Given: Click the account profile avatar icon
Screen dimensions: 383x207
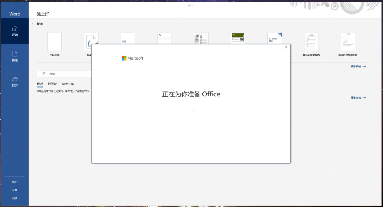Looking at the screenshot, I should click(x=327, y=5).
